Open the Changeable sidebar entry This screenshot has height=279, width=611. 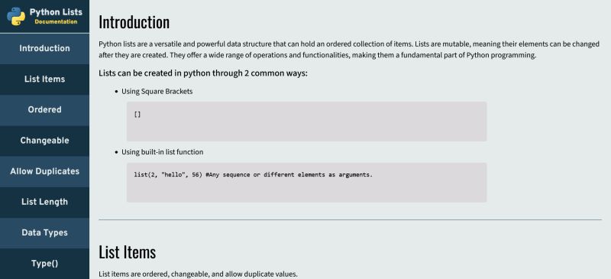[x=44, y=141]
